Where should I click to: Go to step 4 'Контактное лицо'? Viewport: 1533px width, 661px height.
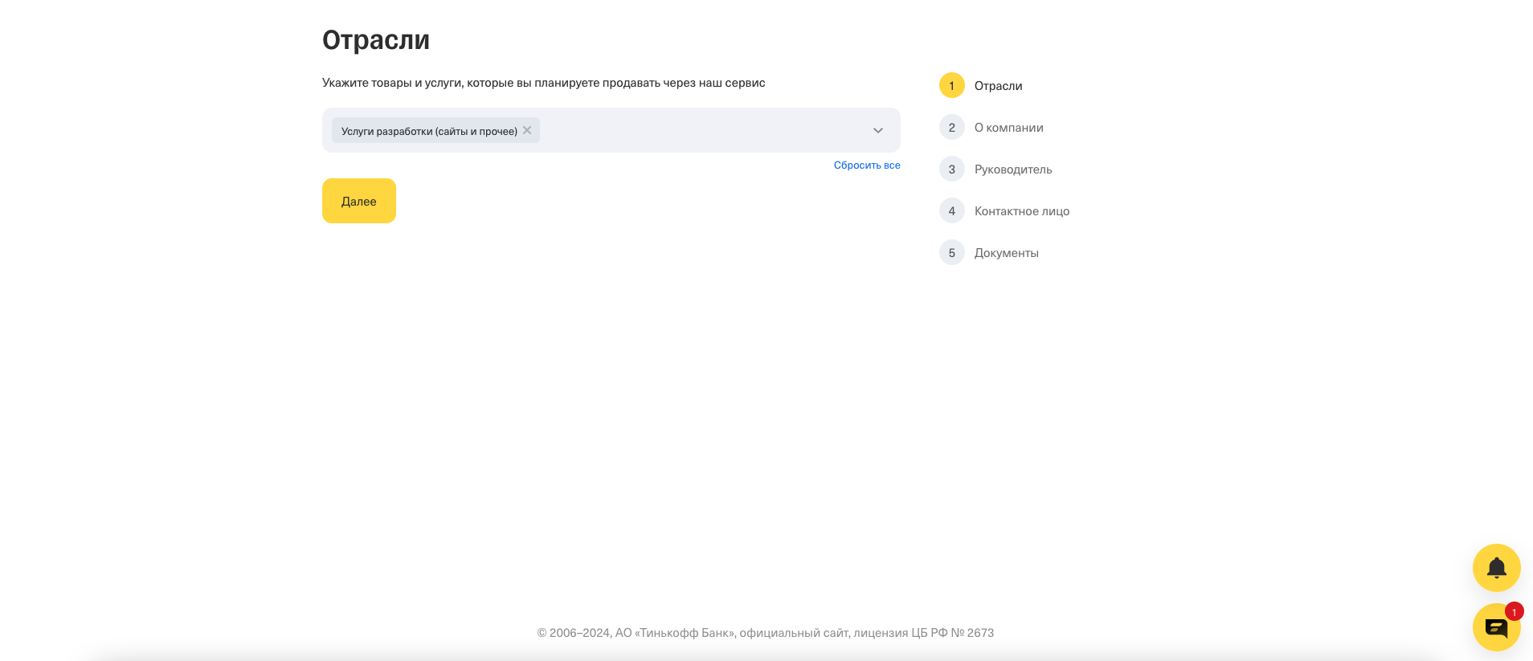click(x=1004, y=210)
